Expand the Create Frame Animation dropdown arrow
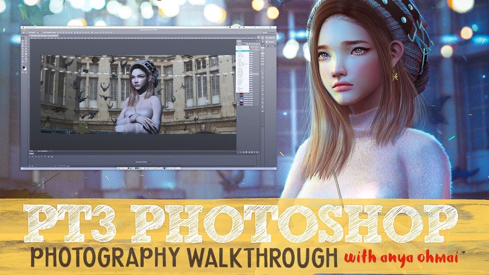489x275 pixels. [x=149, y=162]
